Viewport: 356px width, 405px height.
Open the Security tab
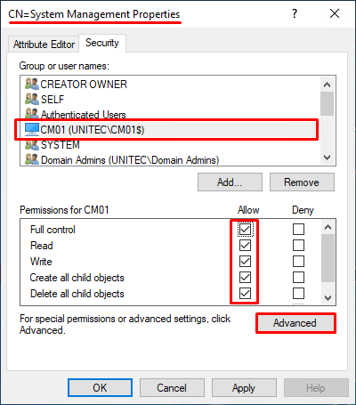102,43
